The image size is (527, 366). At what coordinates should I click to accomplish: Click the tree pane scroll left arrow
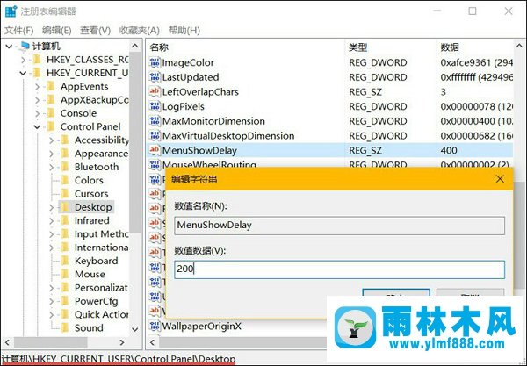coord(7,342)
